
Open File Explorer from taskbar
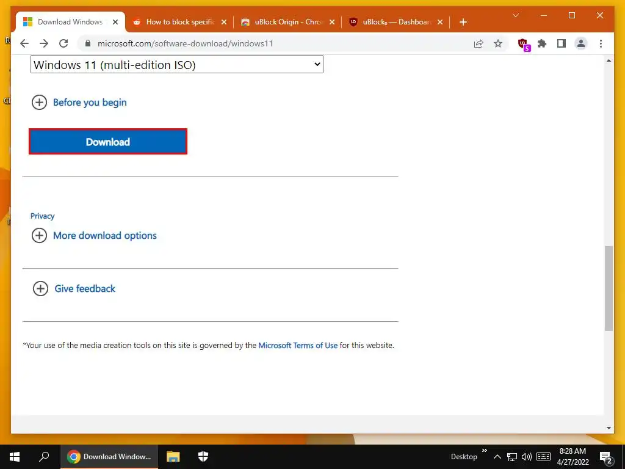pyautogui.click(x=173, y=457)
